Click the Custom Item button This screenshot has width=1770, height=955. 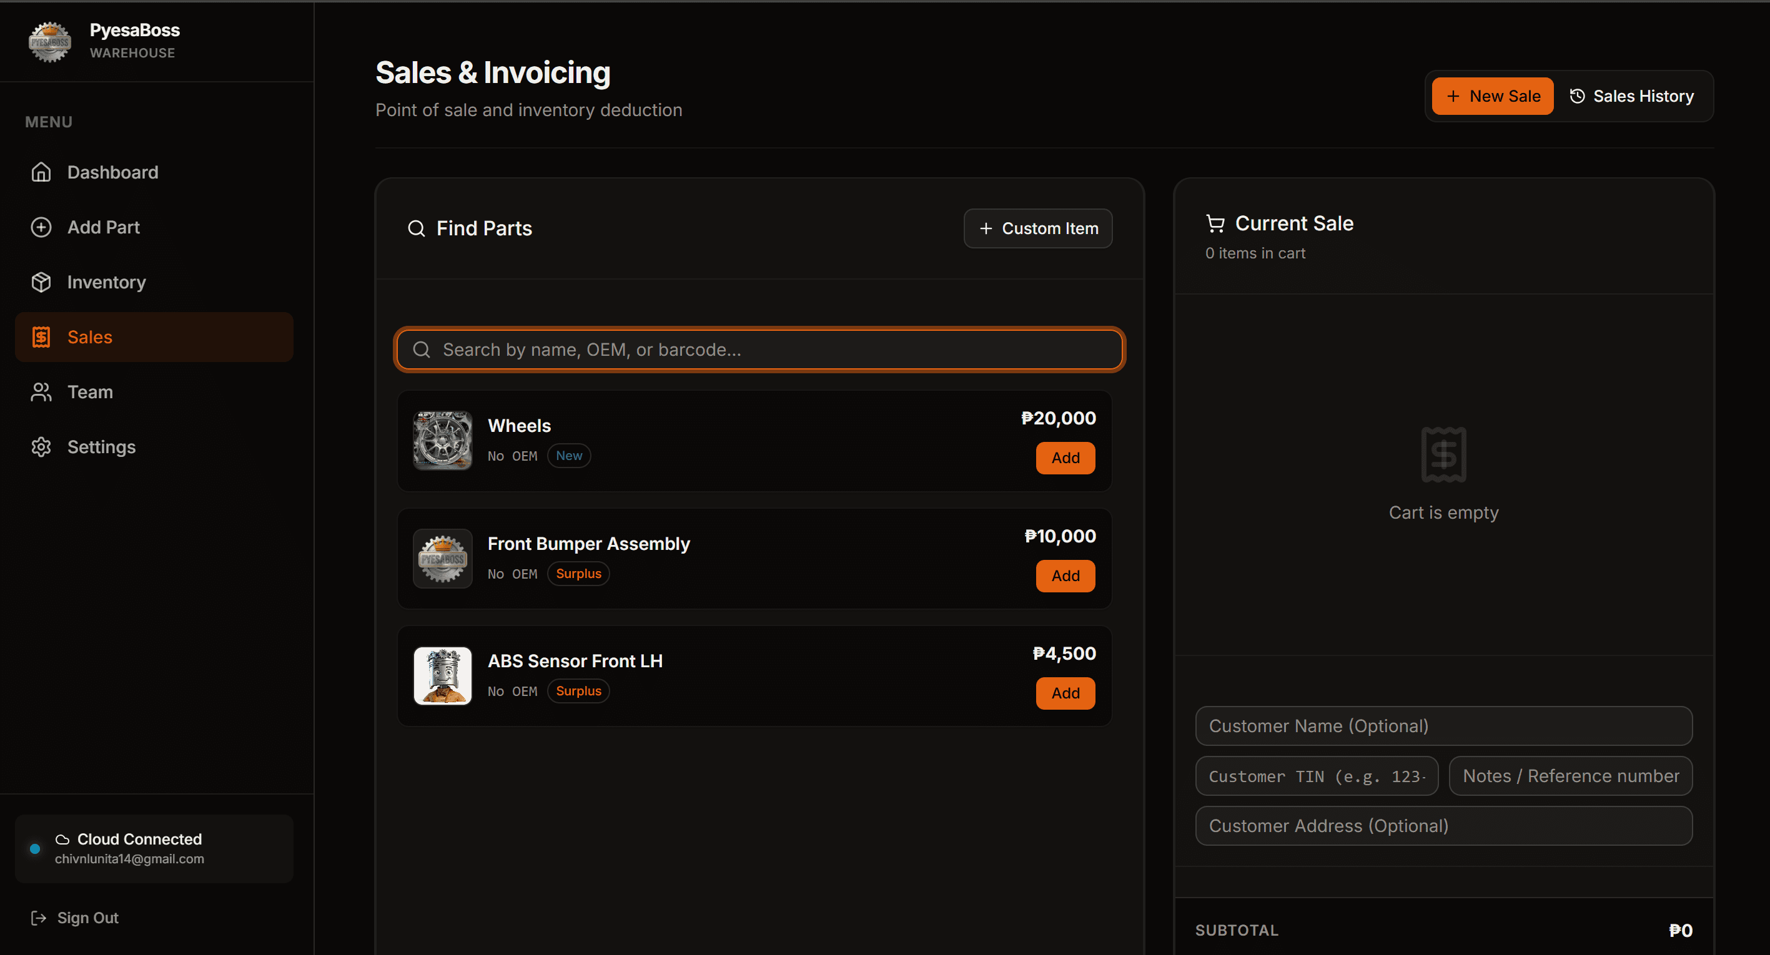[1037, 228]
